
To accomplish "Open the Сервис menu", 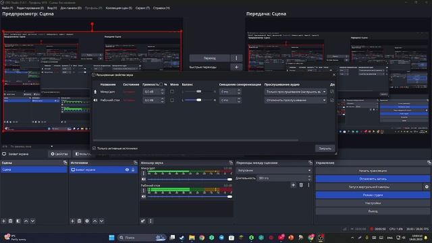I will coord(142,8).
